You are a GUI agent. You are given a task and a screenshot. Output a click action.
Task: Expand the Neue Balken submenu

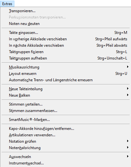(x=65, y=95)
